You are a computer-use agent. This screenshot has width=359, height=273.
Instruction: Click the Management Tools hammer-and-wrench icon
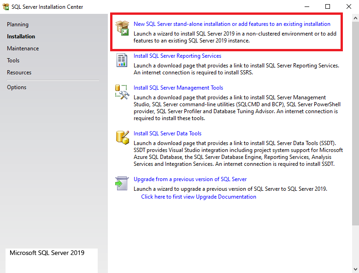point(122,92)
